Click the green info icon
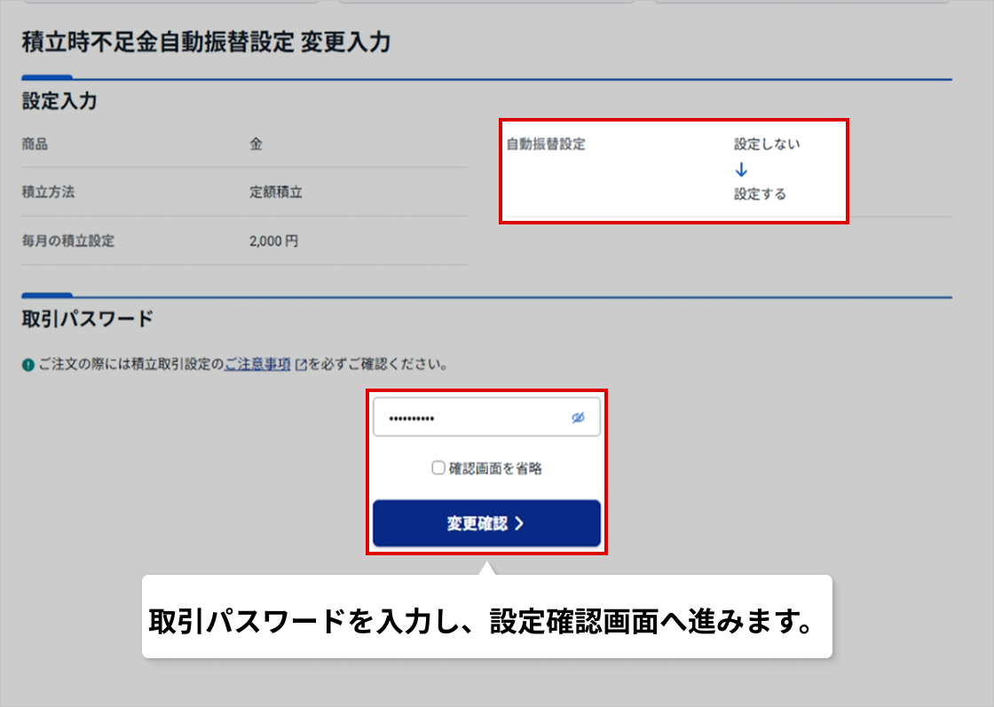 click(28, 365)
